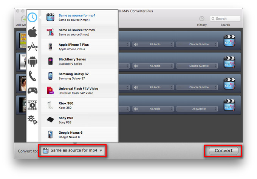The width and height of the screenshot is (257, 179).
Task: Open the App Store category icon
Action: [33, 46]
